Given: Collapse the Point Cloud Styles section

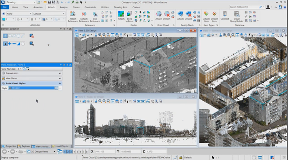Looking at the screenshot, I should (x=31, y=83).
